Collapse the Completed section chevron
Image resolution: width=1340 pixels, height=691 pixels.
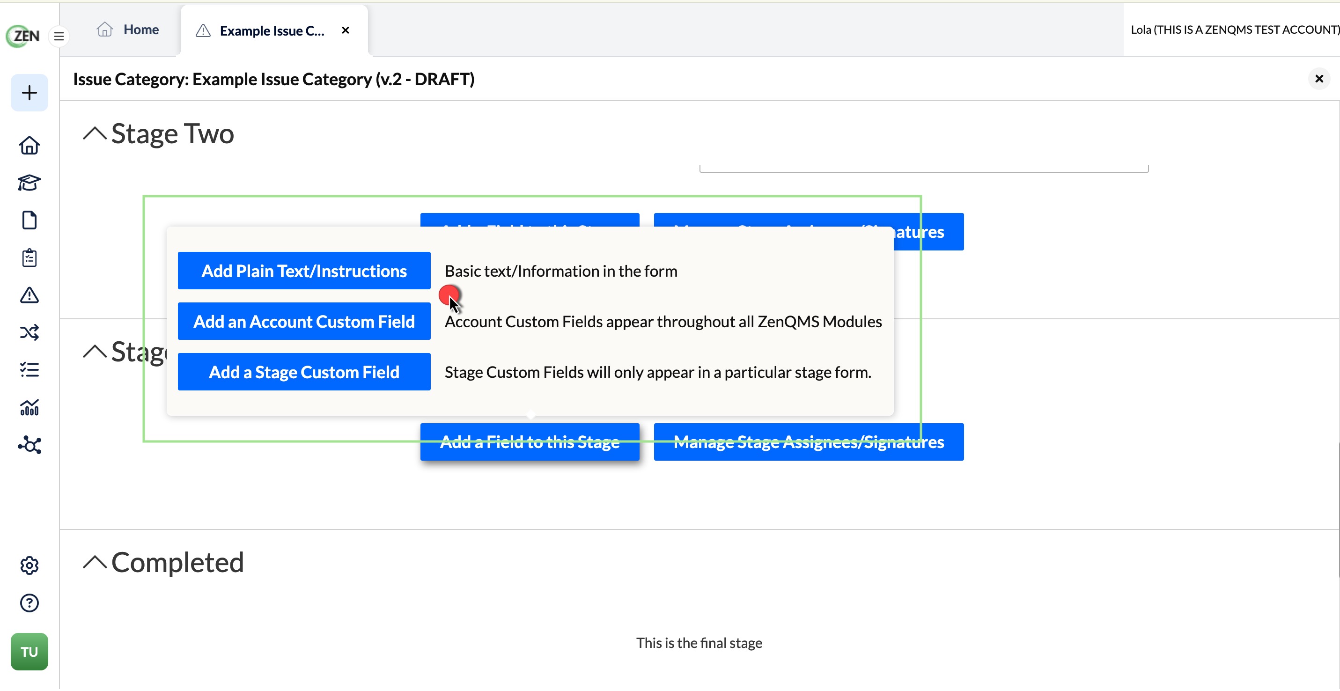pos(95,563)
